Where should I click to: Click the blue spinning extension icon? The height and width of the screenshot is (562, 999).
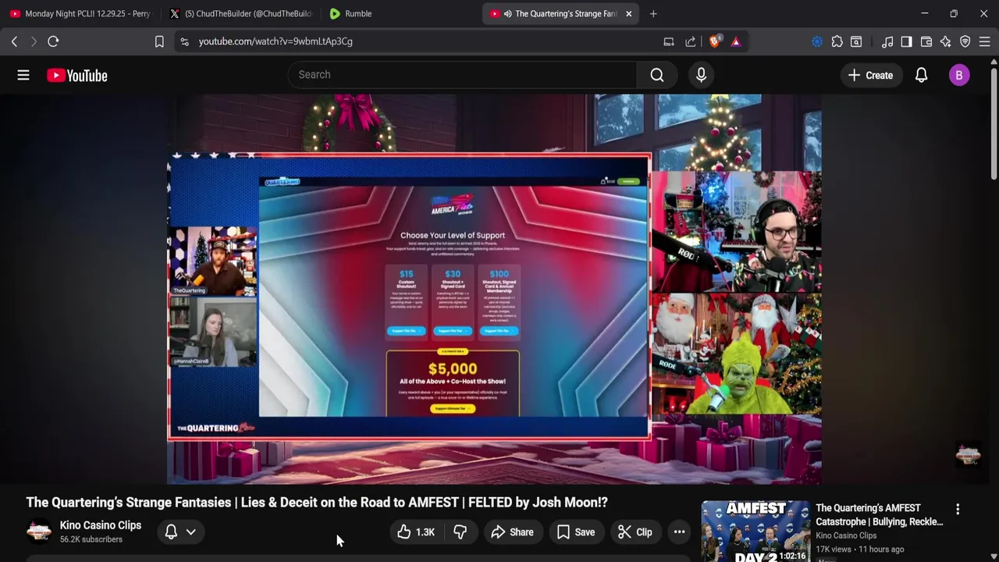(817, 41)
